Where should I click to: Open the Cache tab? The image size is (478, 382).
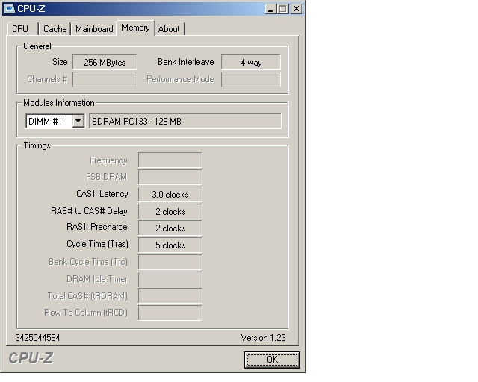coord(55,29)
